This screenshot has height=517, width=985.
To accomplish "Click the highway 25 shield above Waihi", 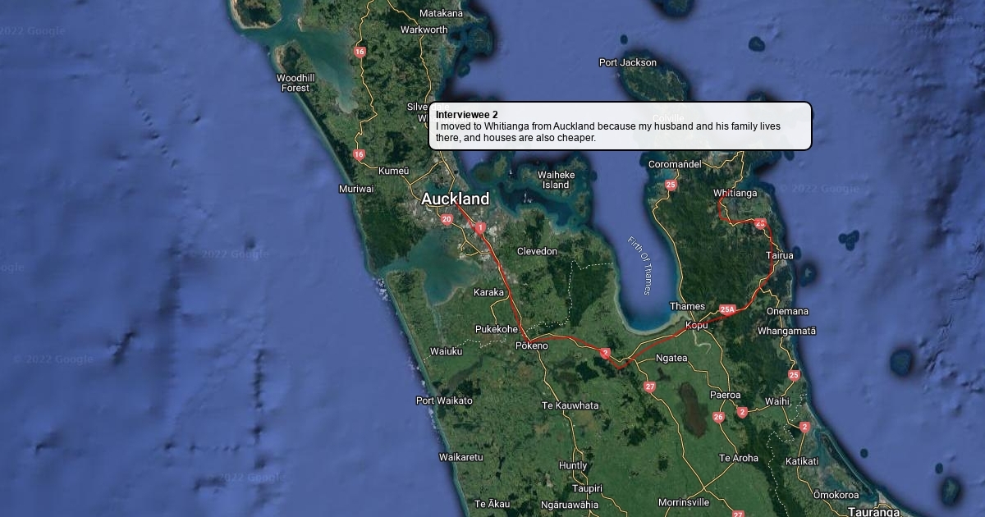I will [x=794, y=375].
